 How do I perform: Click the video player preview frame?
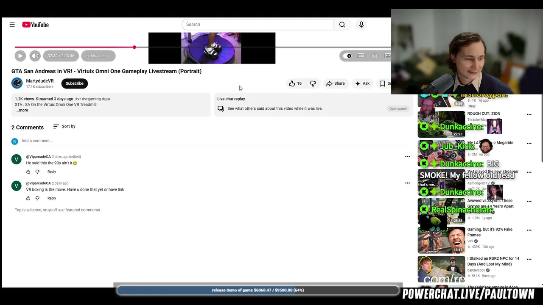212,48
